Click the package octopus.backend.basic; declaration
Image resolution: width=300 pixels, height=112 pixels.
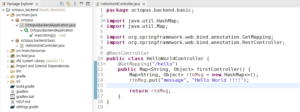click(150, 10)
